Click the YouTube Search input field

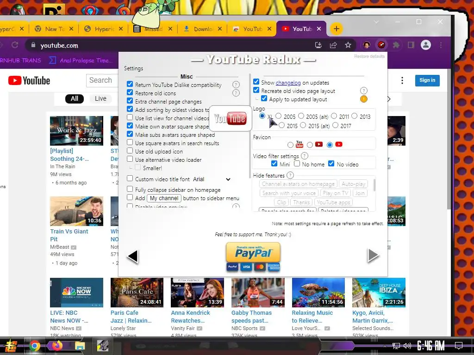(102, 80)
